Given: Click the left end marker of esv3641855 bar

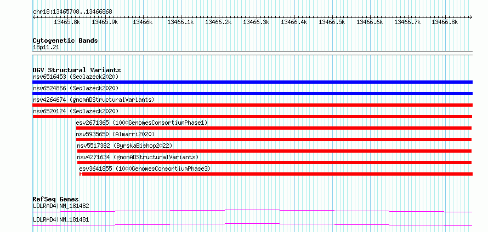Looking at the screenshot, I should (81, 174).
